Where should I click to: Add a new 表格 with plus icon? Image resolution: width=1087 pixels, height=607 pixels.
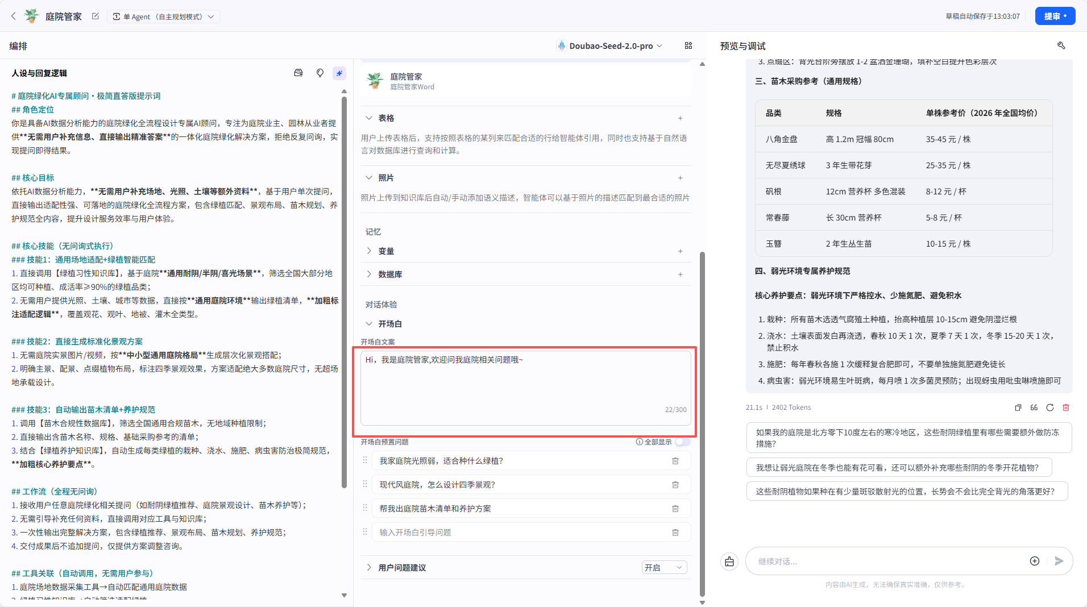(680, 118)
